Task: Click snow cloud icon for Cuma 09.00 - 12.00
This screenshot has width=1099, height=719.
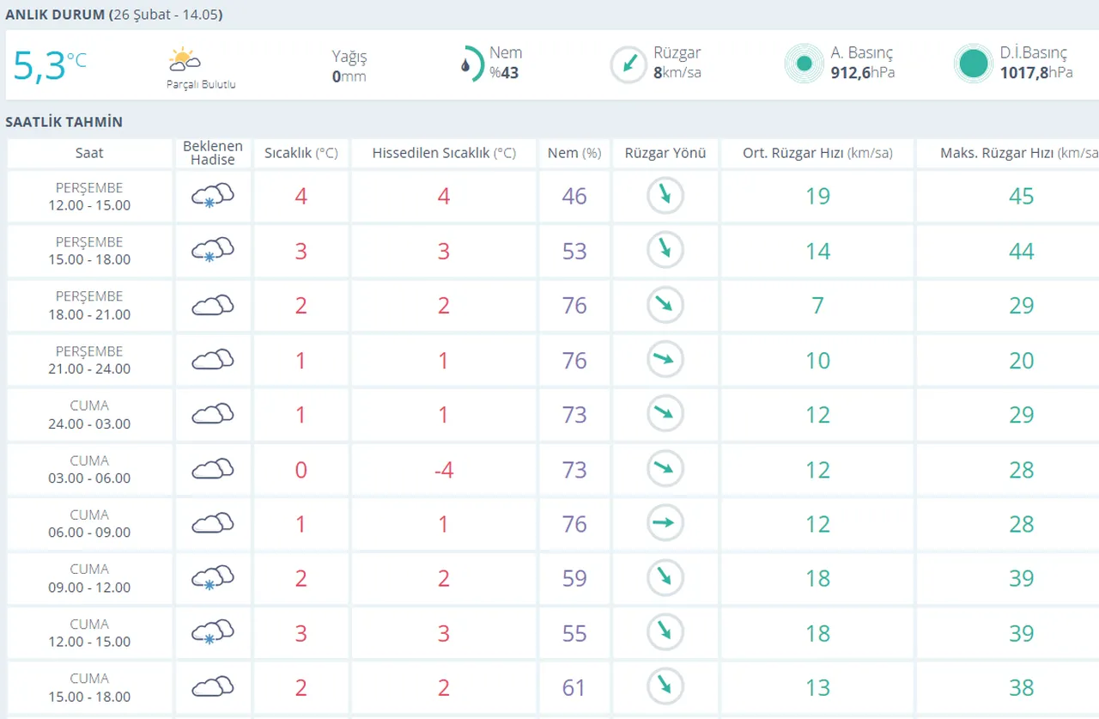Action: click(x=212, y=578)
